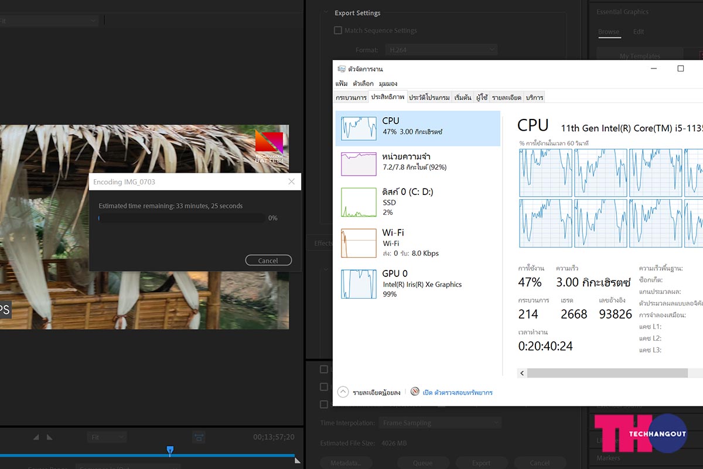Open the เปิด ตัวตรวจสอบทรัพยากร (Resource Monitor) link
Image resolution: width=703 pixels, height=469 pixels.
[458, 392]
